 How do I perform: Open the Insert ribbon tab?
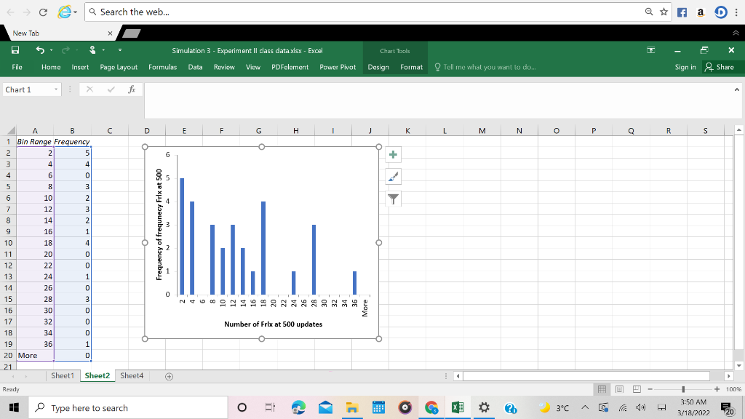[x=80, y=67]
